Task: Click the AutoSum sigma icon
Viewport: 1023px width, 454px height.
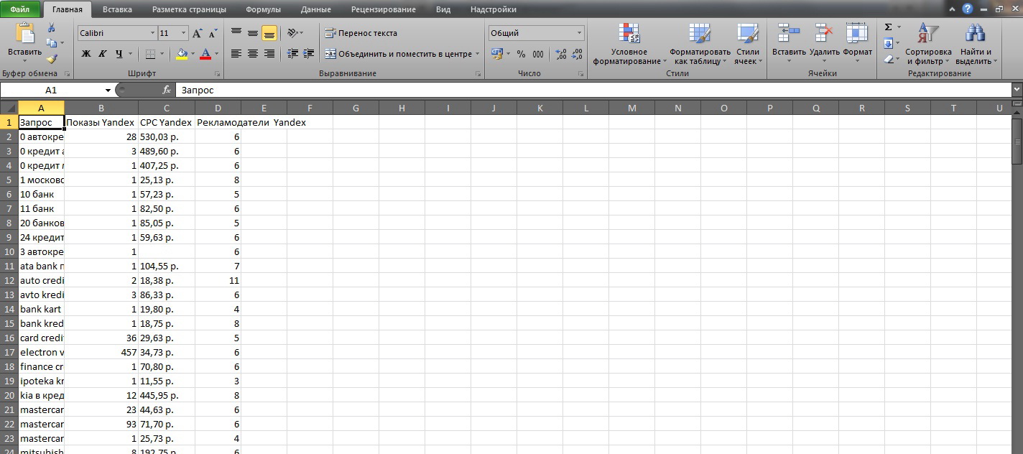Action: coord(889,27)
